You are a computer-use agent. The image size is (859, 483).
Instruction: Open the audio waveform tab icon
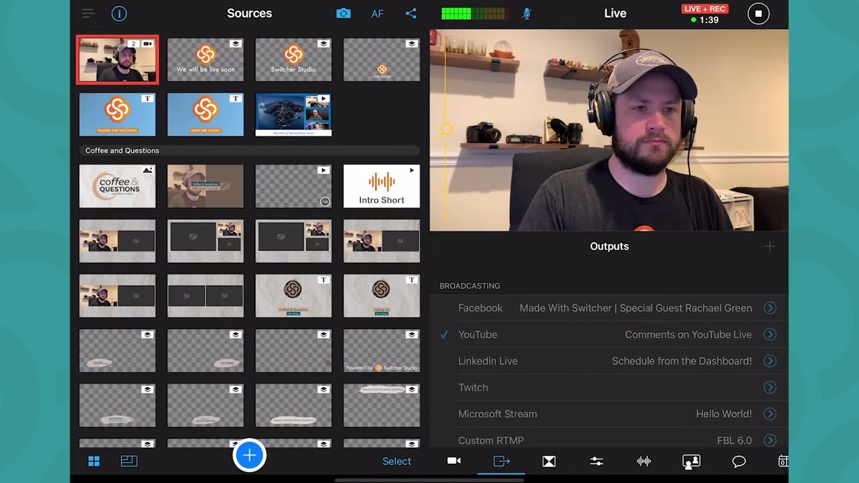(644, 461)
